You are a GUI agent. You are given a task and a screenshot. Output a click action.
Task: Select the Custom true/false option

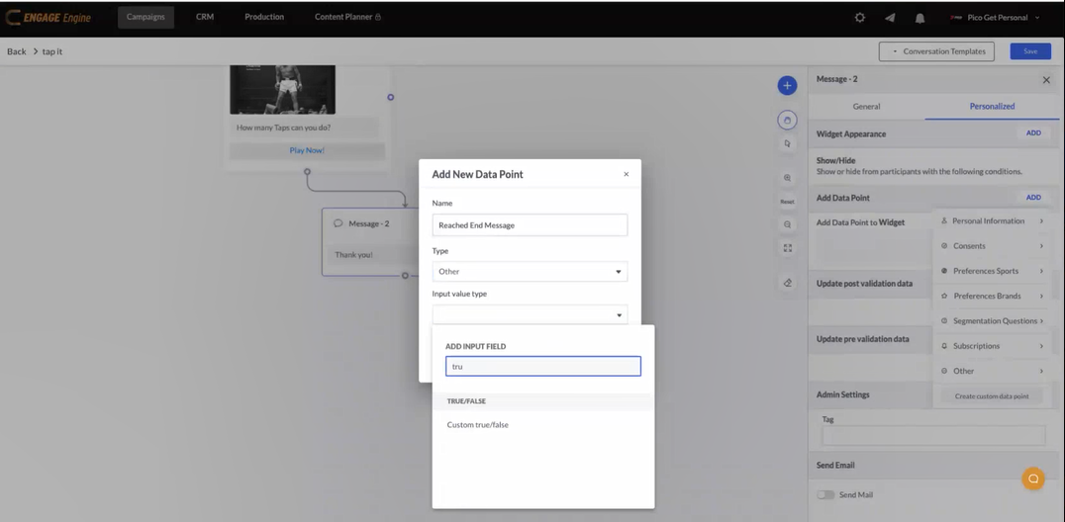coord(478,425)
